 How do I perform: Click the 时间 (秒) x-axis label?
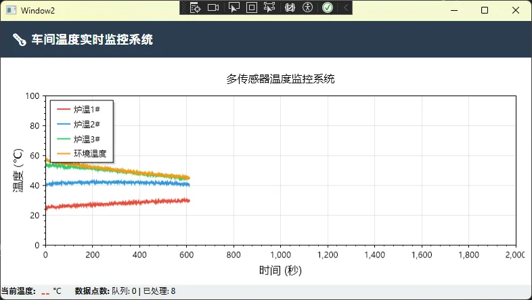pos(280,270)
